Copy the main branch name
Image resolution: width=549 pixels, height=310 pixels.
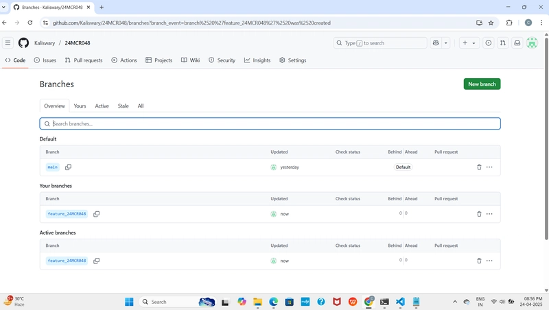(x=68, y=167)
